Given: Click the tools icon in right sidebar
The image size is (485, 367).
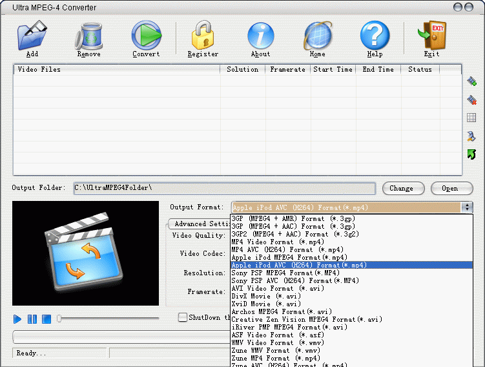Looking at the screenshot, I should (x=471, y=136).
